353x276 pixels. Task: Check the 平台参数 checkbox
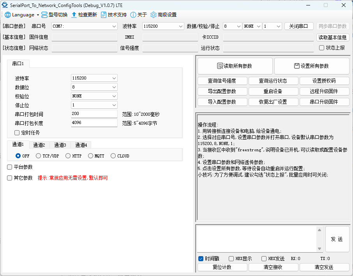tap(9, 167)
